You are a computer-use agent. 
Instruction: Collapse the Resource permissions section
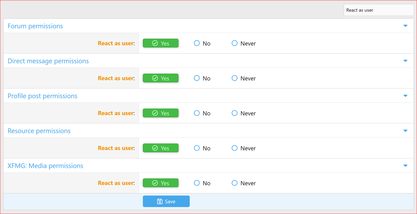tap(405, 131)
